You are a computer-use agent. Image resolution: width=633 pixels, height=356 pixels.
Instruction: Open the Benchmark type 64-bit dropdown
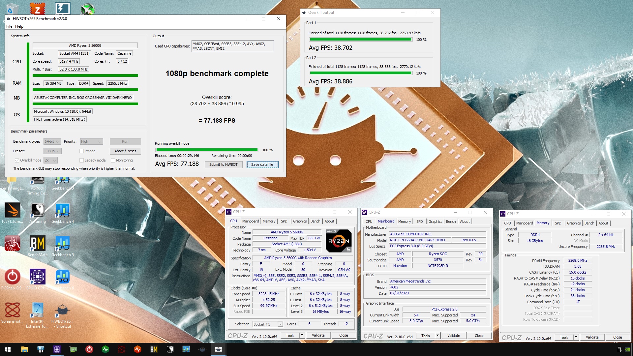pos(52,141)
